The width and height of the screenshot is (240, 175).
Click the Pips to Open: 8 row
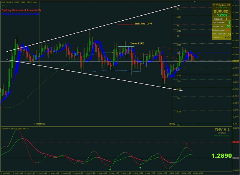click(222, 23)
